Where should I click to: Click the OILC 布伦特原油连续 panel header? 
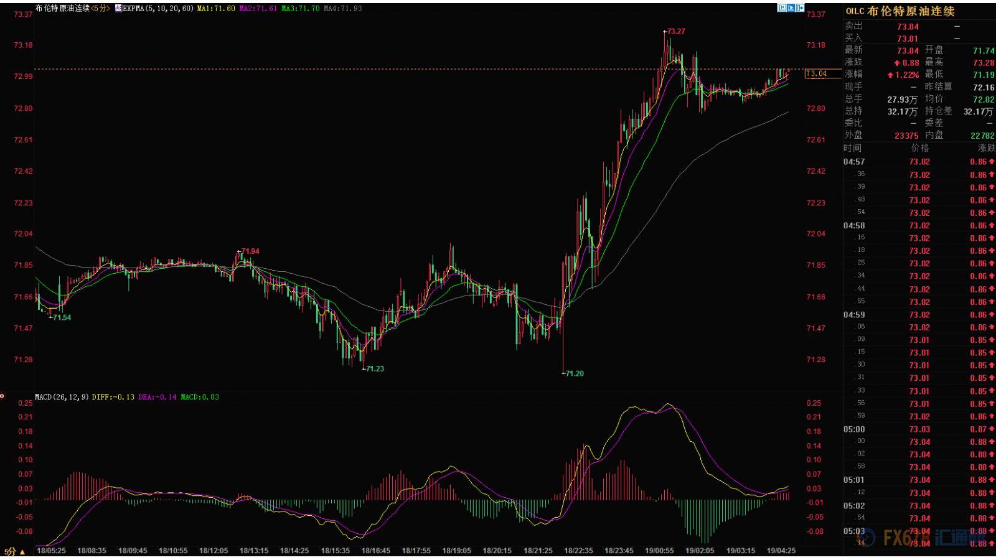pyautogui.click(x=900, y=11)
